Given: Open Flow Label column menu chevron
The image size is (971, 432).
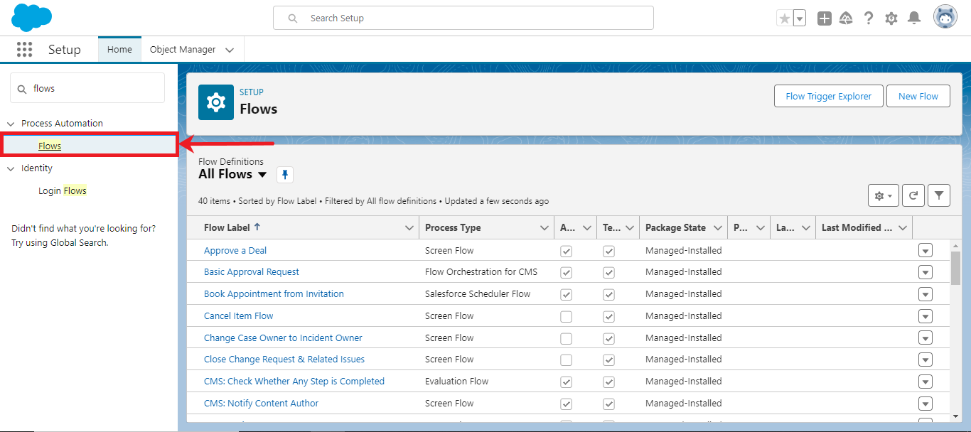Looking at the screenshot, I should (x=409, y=228).
